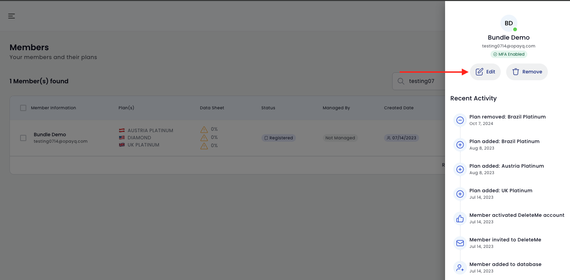The height and width of the screenshot is (280, 570).
Task: Click Created Date column header
Action: coord(399,108)
